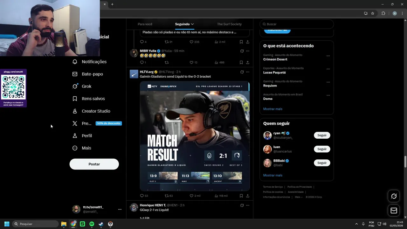Open Itens salvos bookmarks
407x229 pixels.
(x=89, y=99)
